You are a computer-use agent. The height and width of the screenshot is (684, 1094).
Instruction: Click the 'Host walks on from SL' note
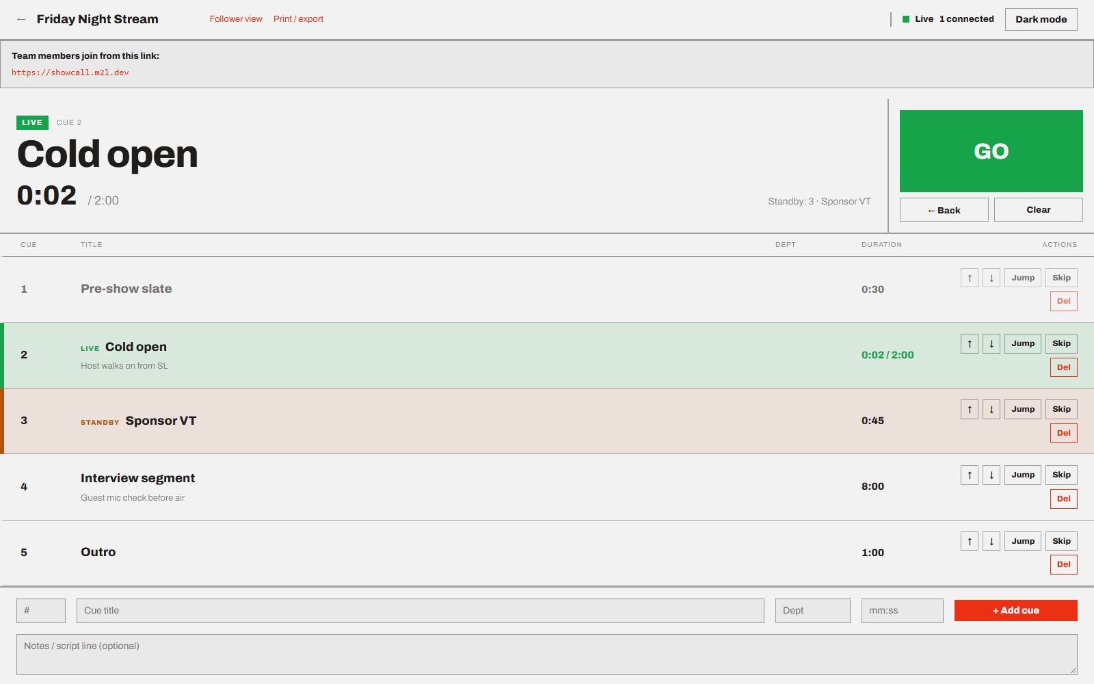coord(124,366)
